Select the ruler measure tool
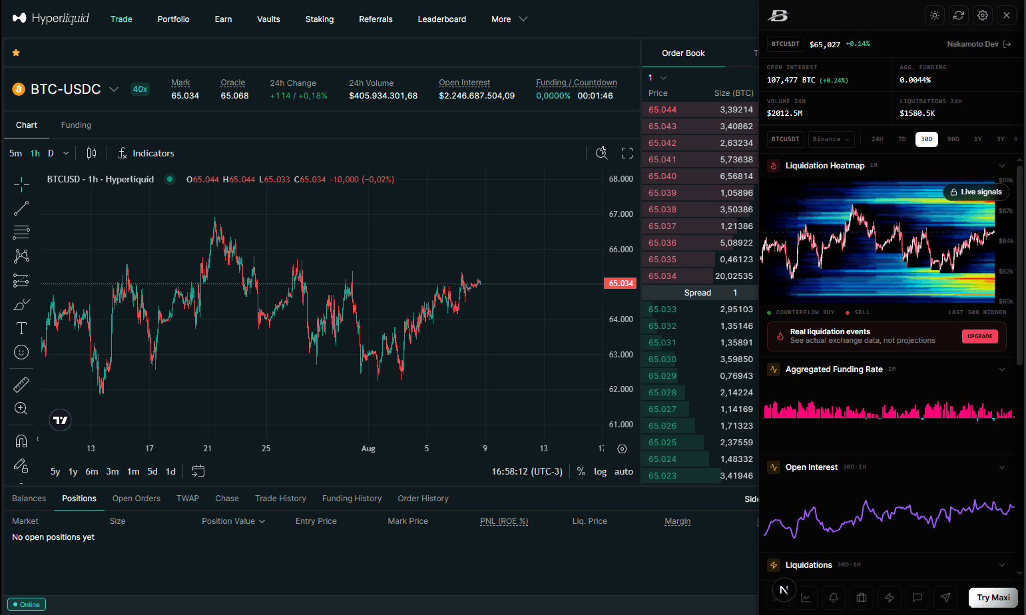The height and width of the screenshot is (615, 1026). coord(21,384)
